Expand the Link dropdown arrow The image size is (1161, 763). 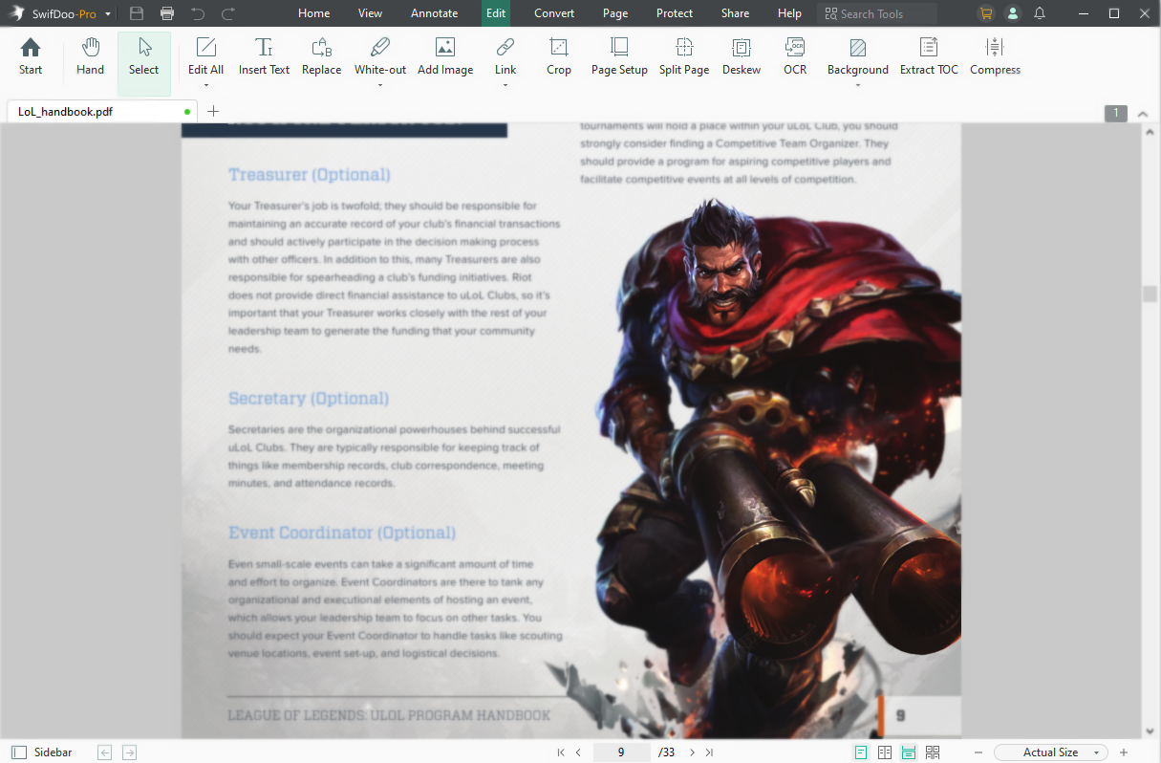[505, 86]
